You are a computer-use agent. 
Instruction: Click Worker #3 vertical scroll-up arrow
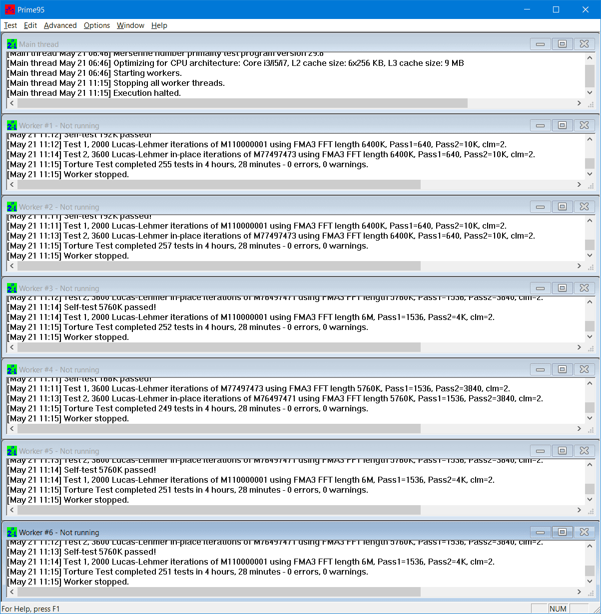click(x=590, y=302)
